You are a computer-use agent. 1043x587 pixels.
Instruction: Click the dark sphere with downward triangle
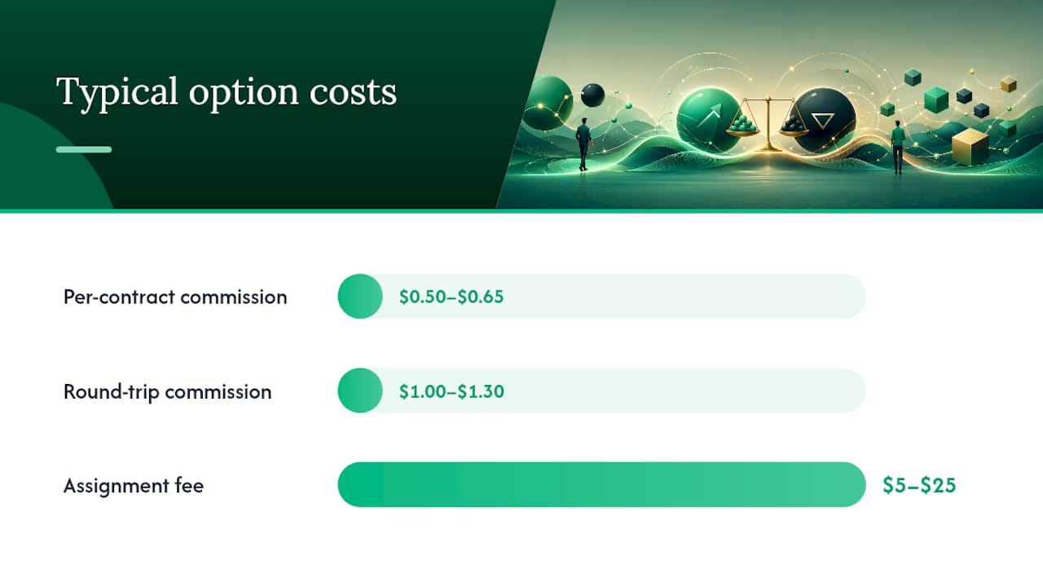[x=825, y=120]
